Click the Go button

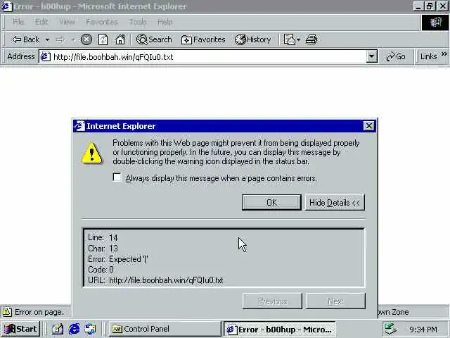(x=396, y=56)
